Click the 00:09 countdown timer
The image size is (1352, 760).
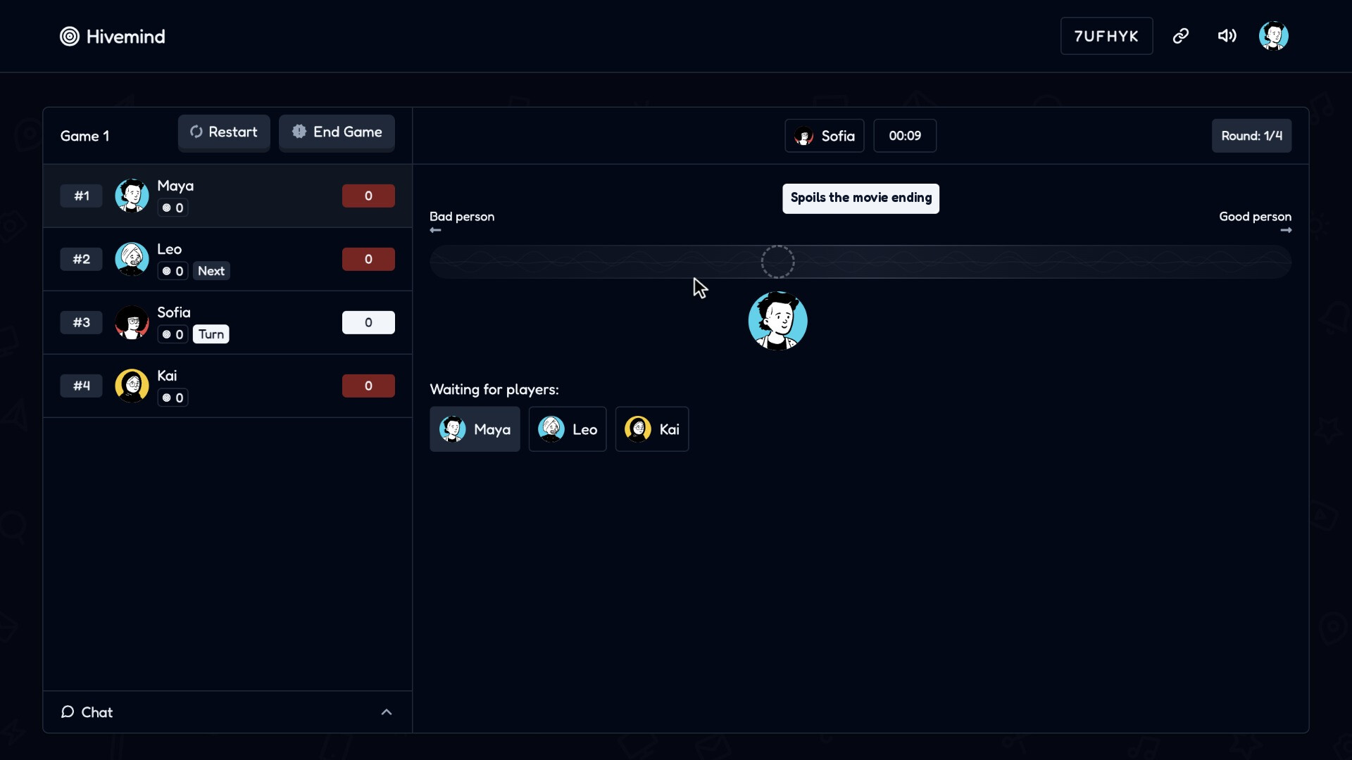tap(905, 136)
